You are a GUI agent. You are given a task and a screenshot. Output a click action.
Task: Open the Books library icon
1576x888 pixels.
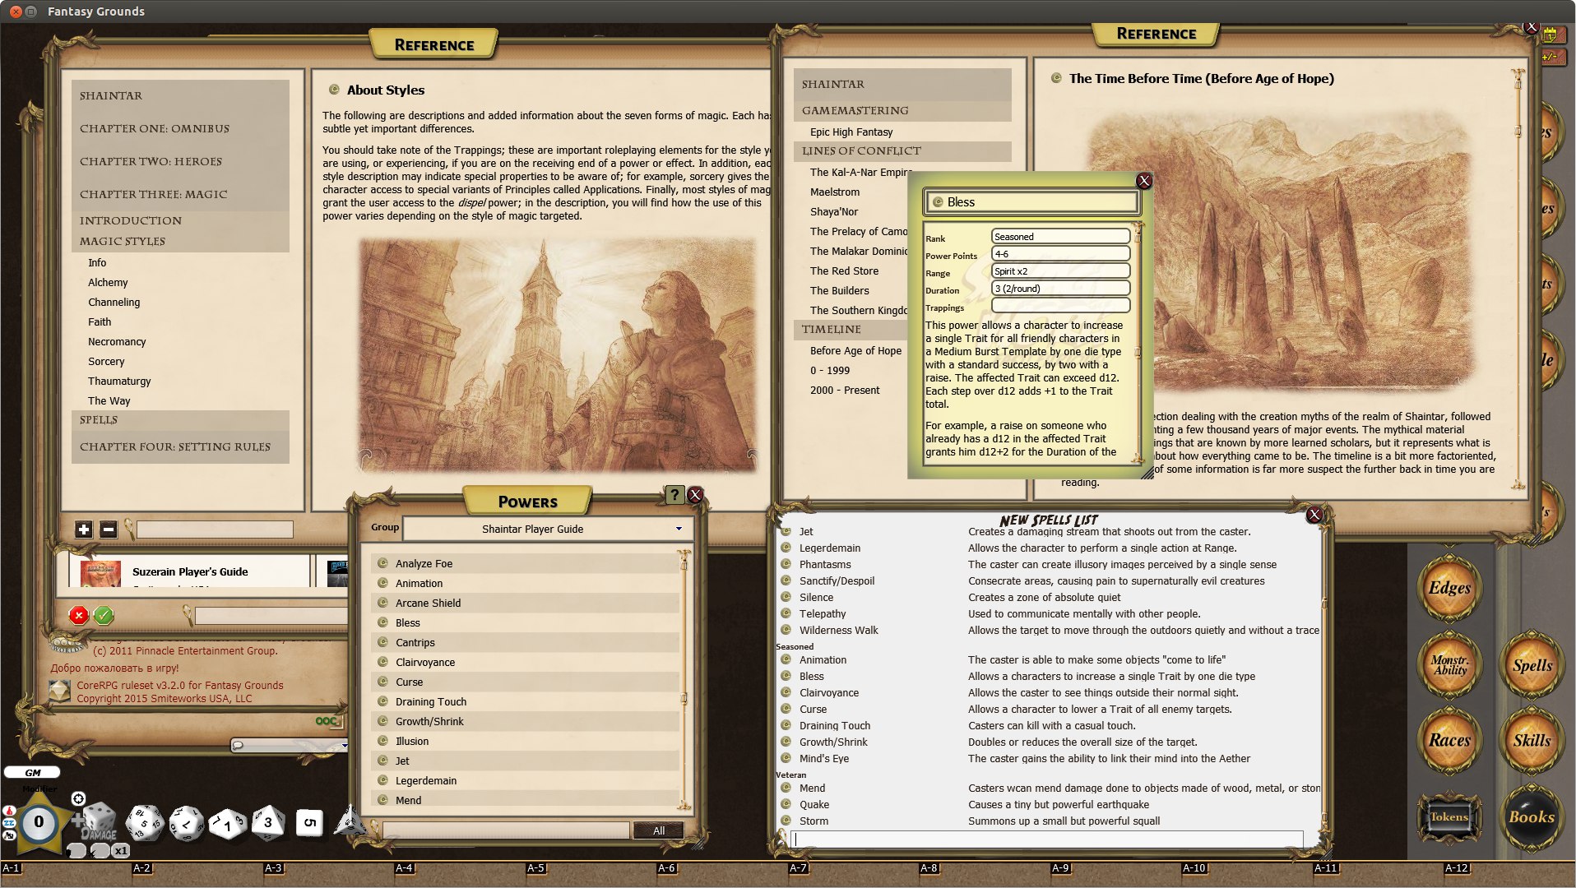coord(1532,816)
